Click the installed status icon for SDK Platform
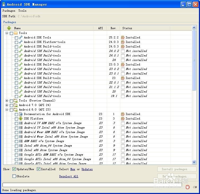Viewport: 200px width, 194px height. (123, 119)
